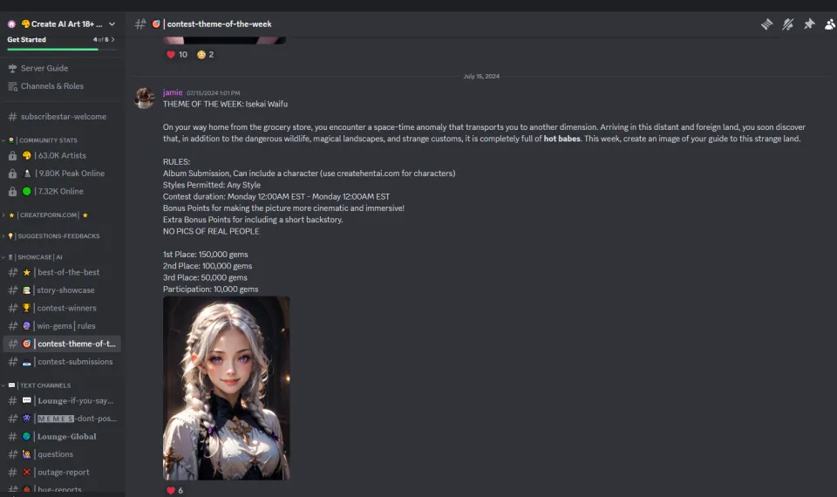Open notification settings bell icon
The width and height of the screenshot is (837, 497).
click(788, 24)
